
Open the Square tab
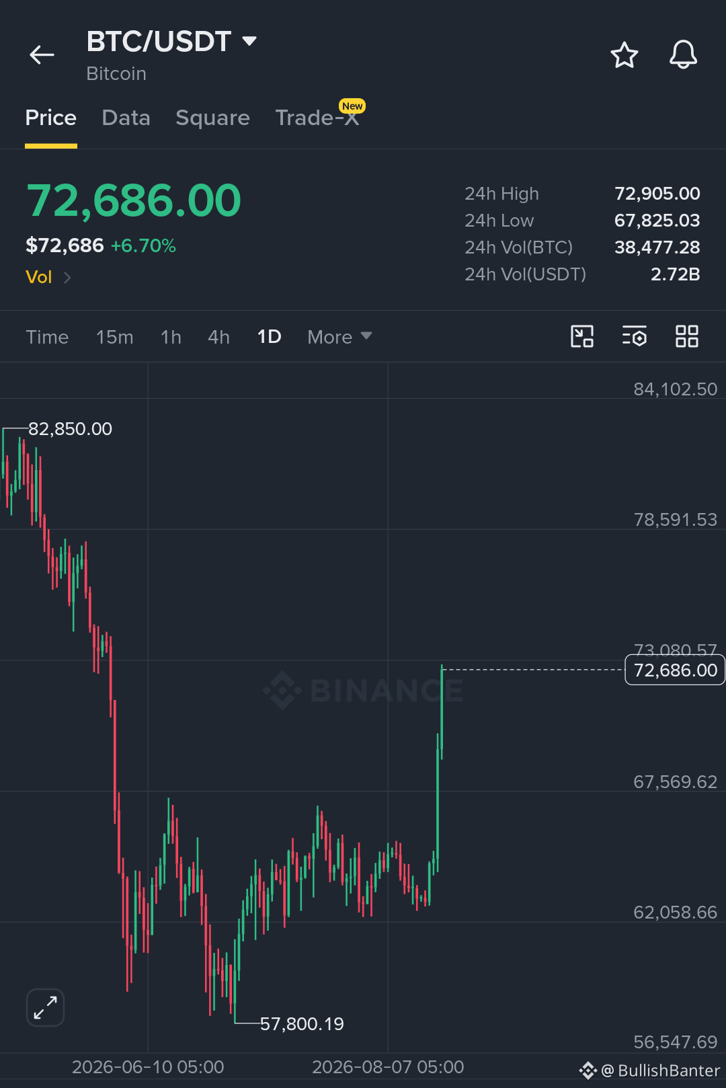[212, 118]
